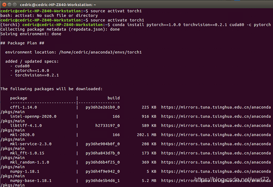Screen dimensions: 273x187
Task: Click the 'numpy-1.18.1' package name
Action: tap(25, 171)
